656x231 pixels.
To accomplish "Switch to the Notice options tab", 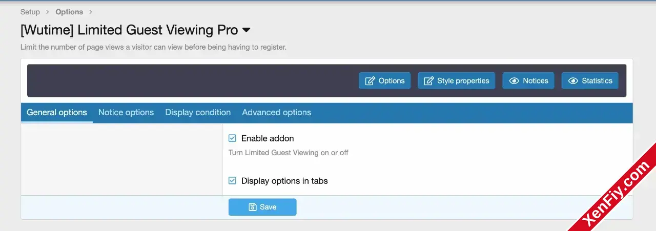I will (126, 113).
